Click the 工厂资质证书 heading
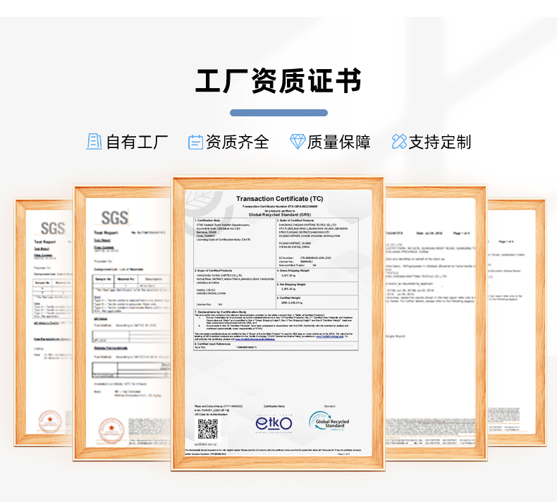The height and width of the screenshot is (502, 557). coord(278,81)
